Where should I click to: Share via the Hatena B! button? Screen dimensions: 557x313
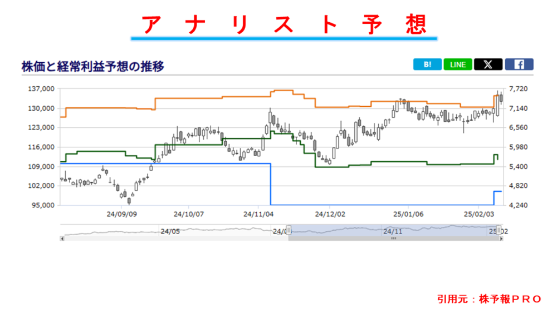coord(427,64)
